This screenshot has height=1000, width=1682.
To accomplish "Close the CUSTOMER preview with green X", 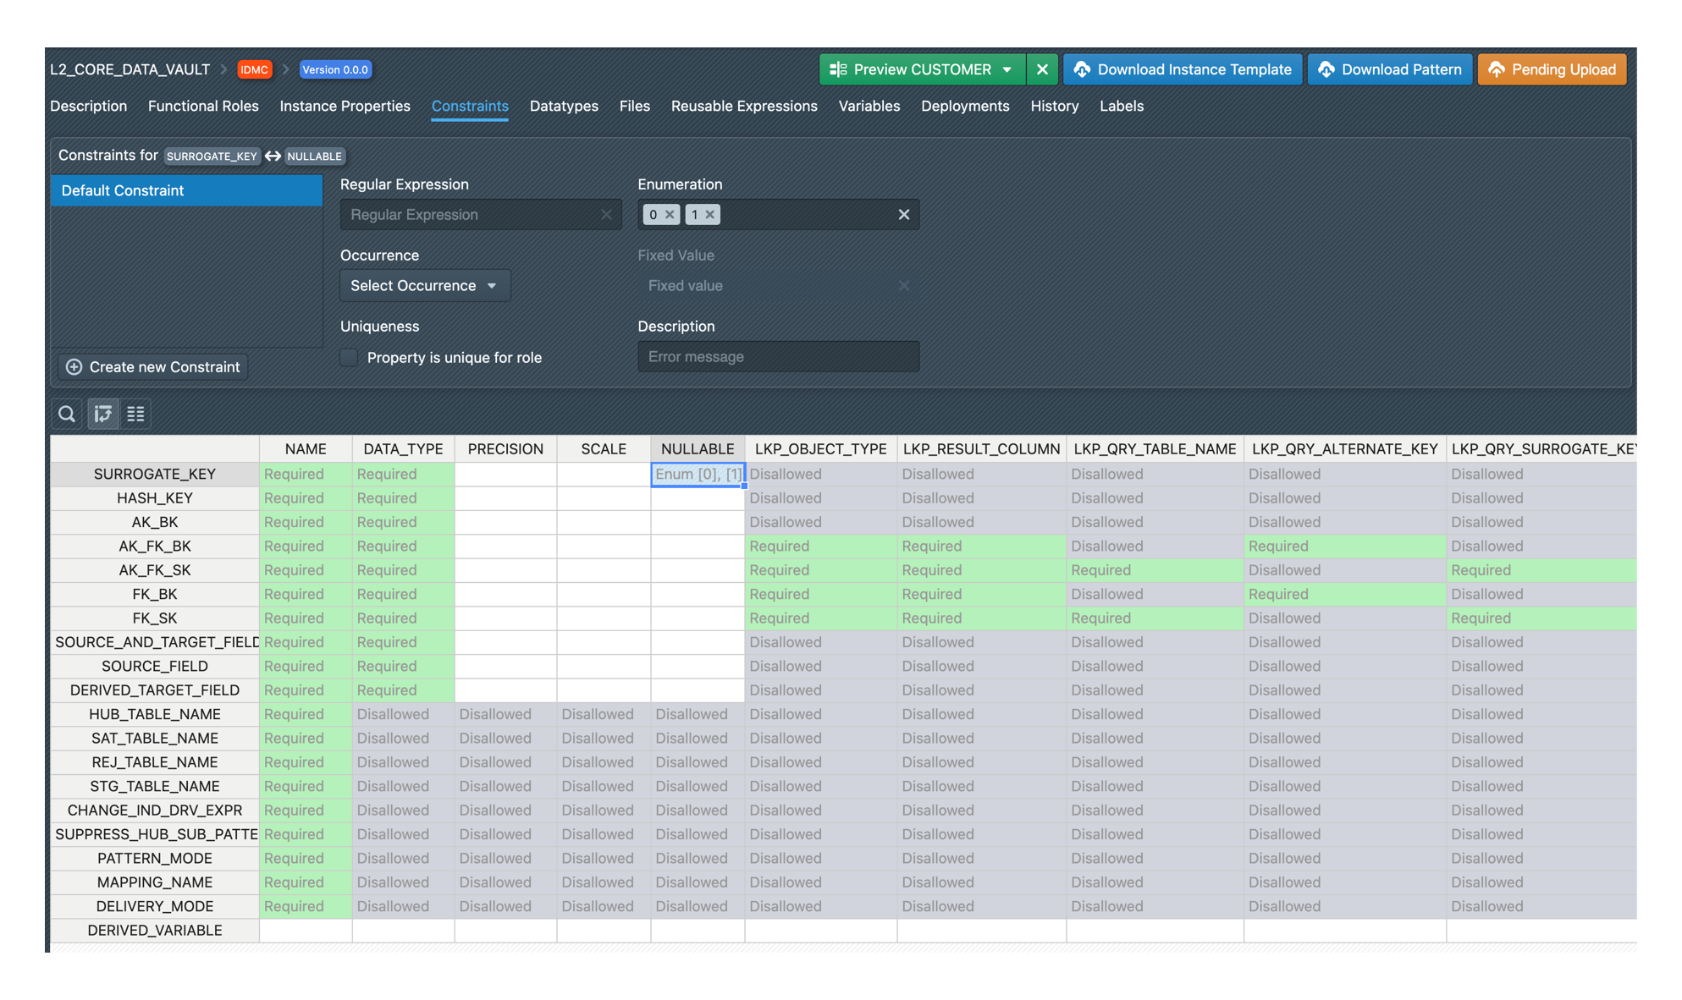I will 1042,69.
